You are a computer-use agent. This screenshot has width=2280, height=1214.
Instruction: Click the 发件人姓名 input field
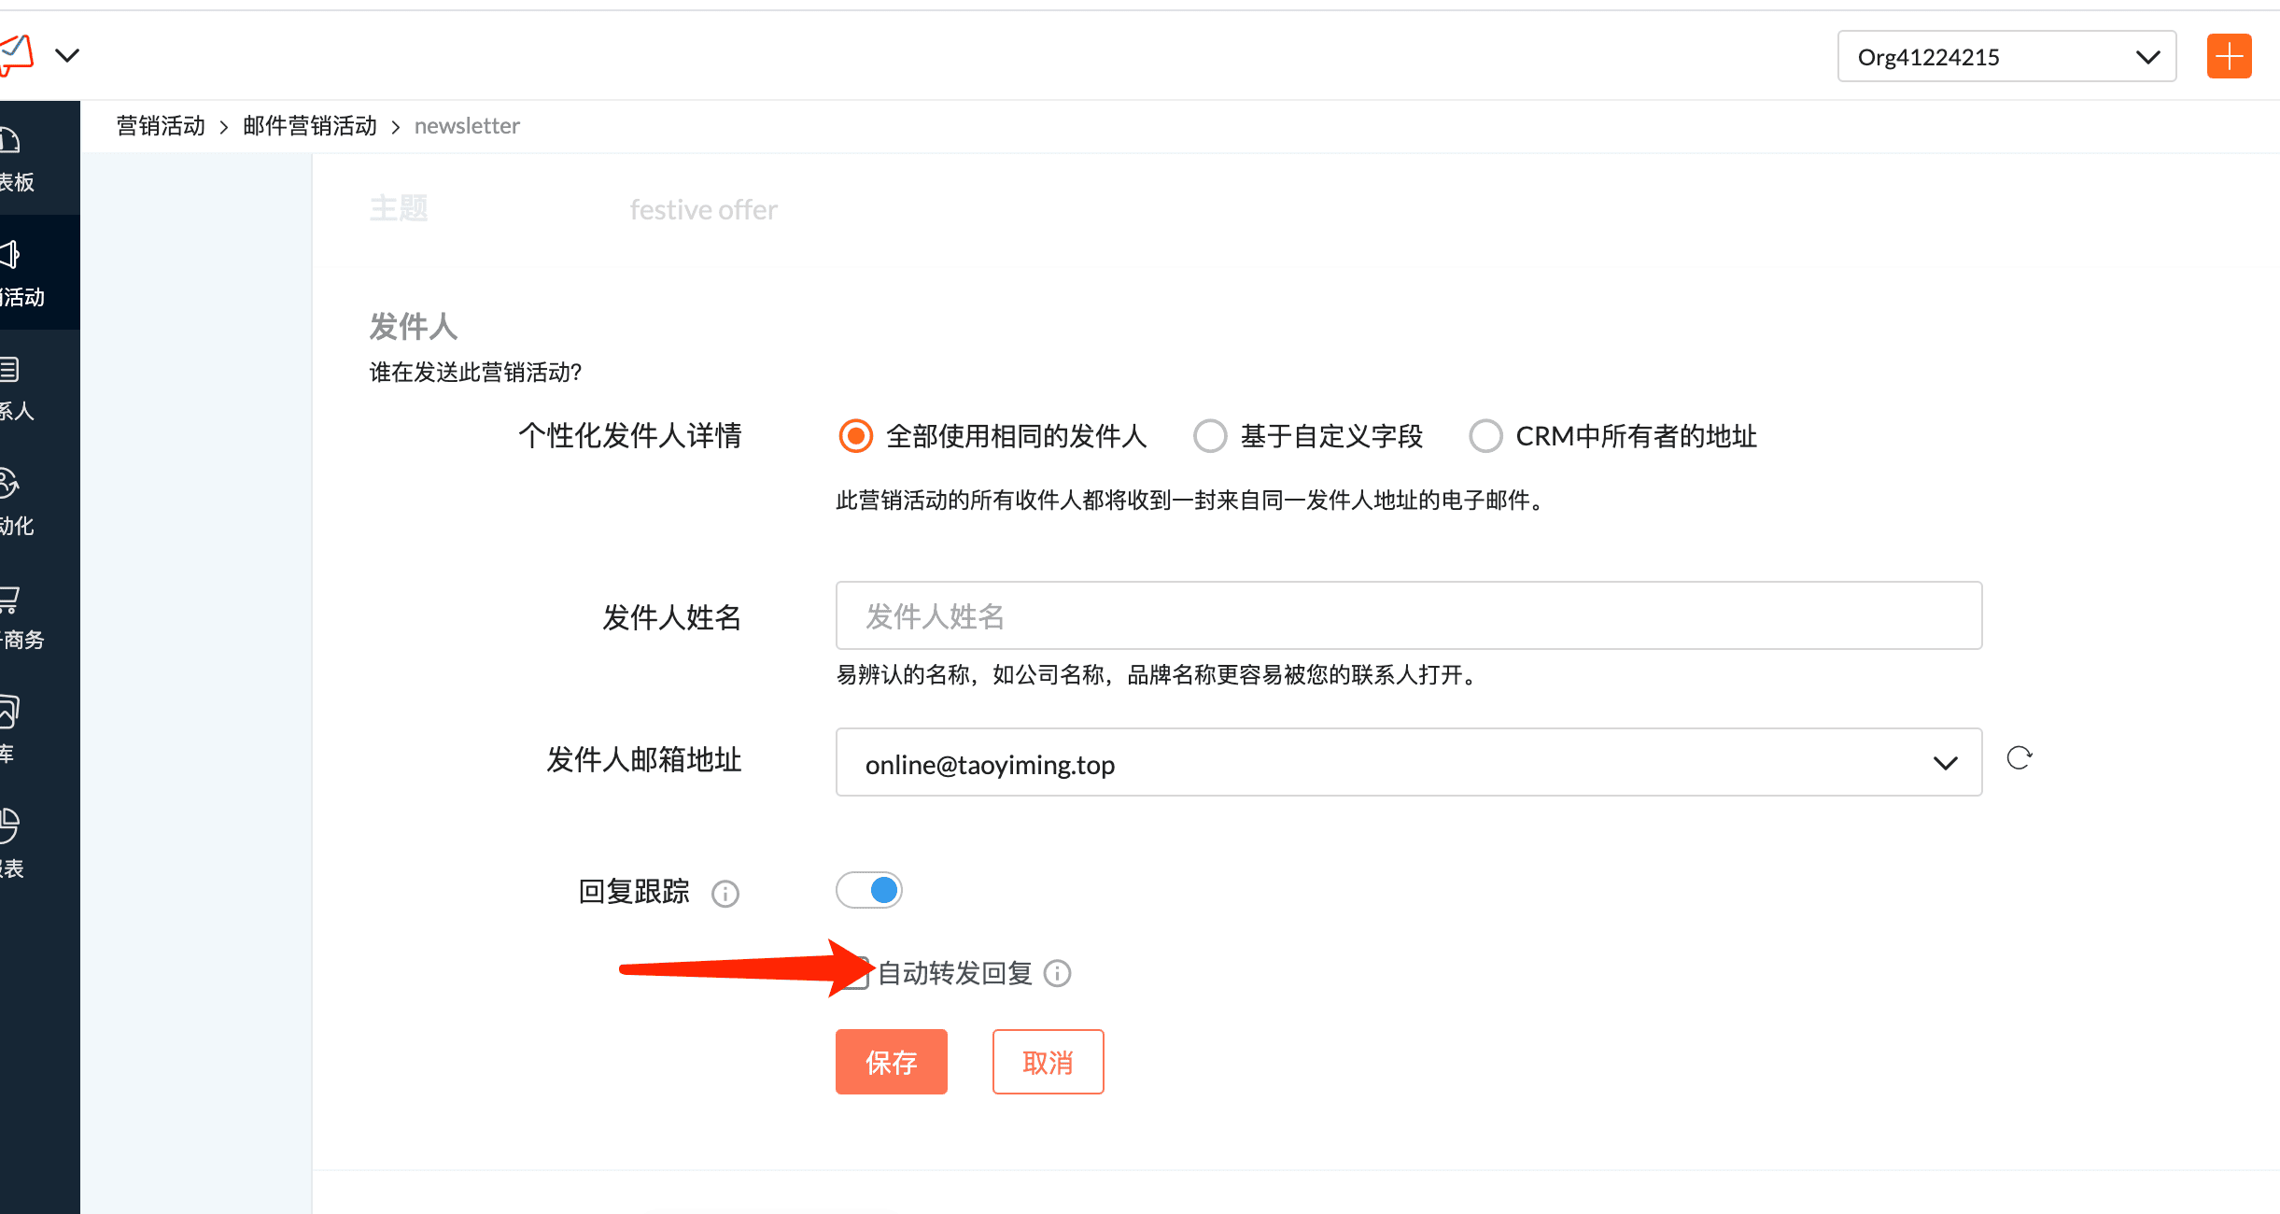pos(1408,616)
